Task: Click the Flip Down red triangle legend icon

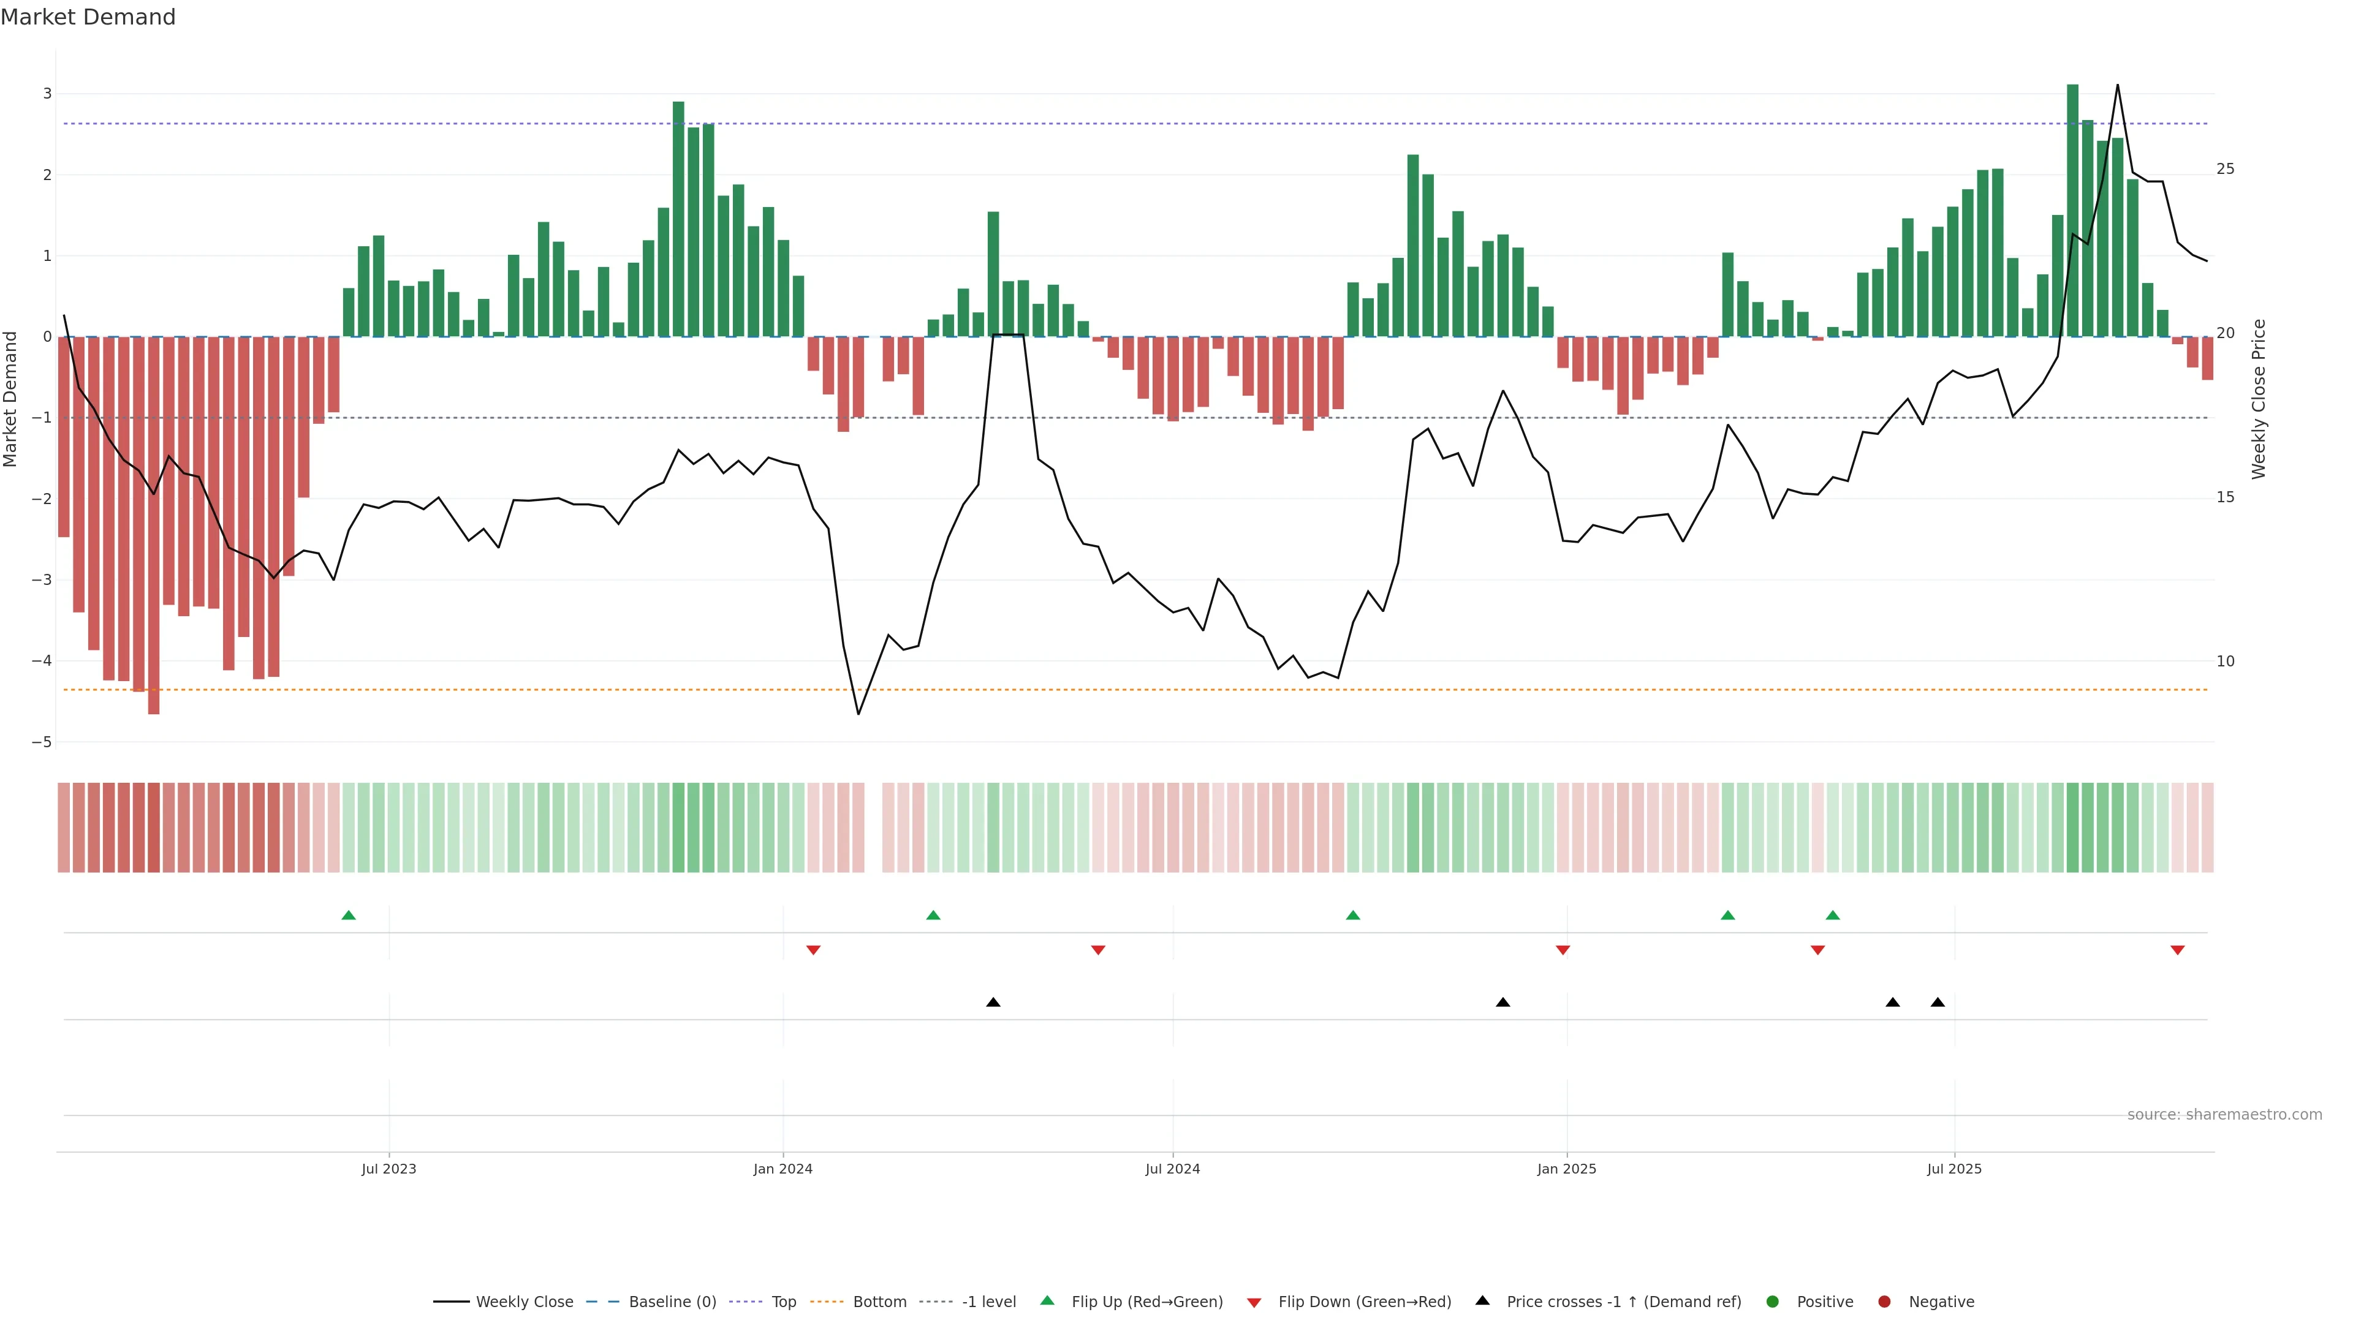Action: (x=1253, y=1302)
